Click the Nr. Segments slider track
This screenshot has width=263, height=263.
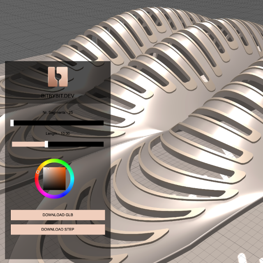pyautogui.click(x=58, y=123)
